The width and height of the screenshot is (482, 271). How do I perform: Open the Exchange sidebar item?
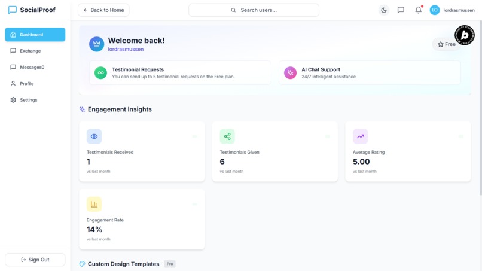point(35,51)
